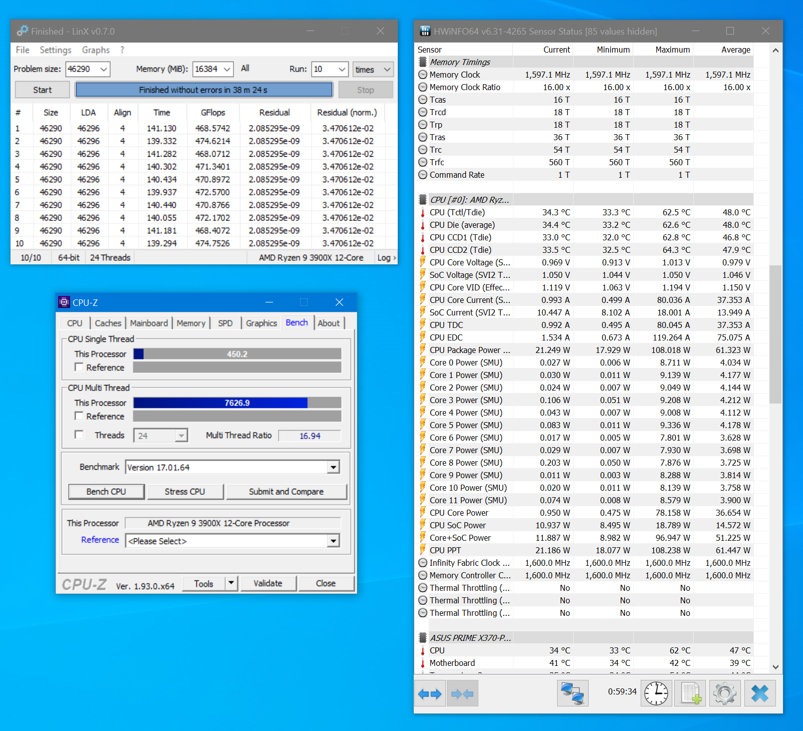Click the HWiNFO vertical scrollbar thumb
Screen dimensions: 803x731
(x=775, y=334)
